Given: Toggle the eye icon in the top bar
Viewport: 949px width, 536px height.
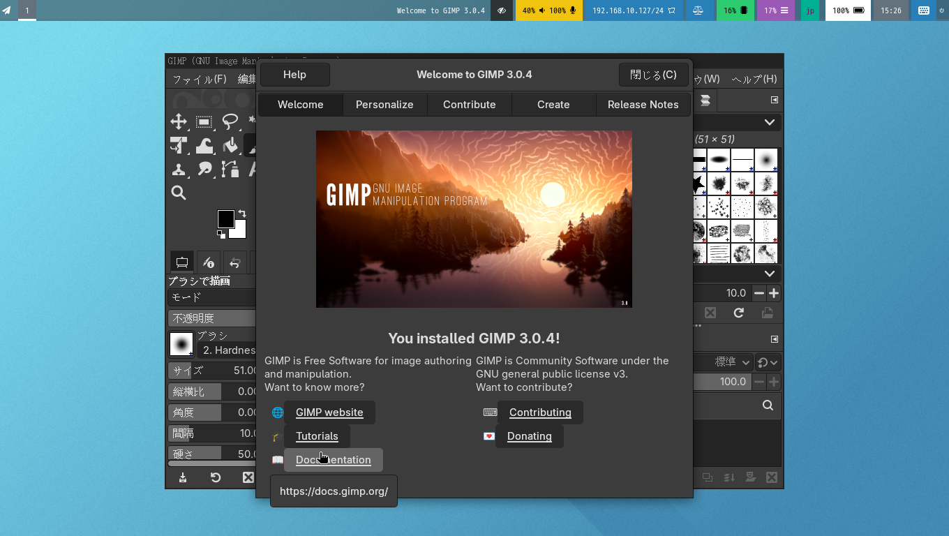Looking at the screenshot, I should click(x=502, y=10).
